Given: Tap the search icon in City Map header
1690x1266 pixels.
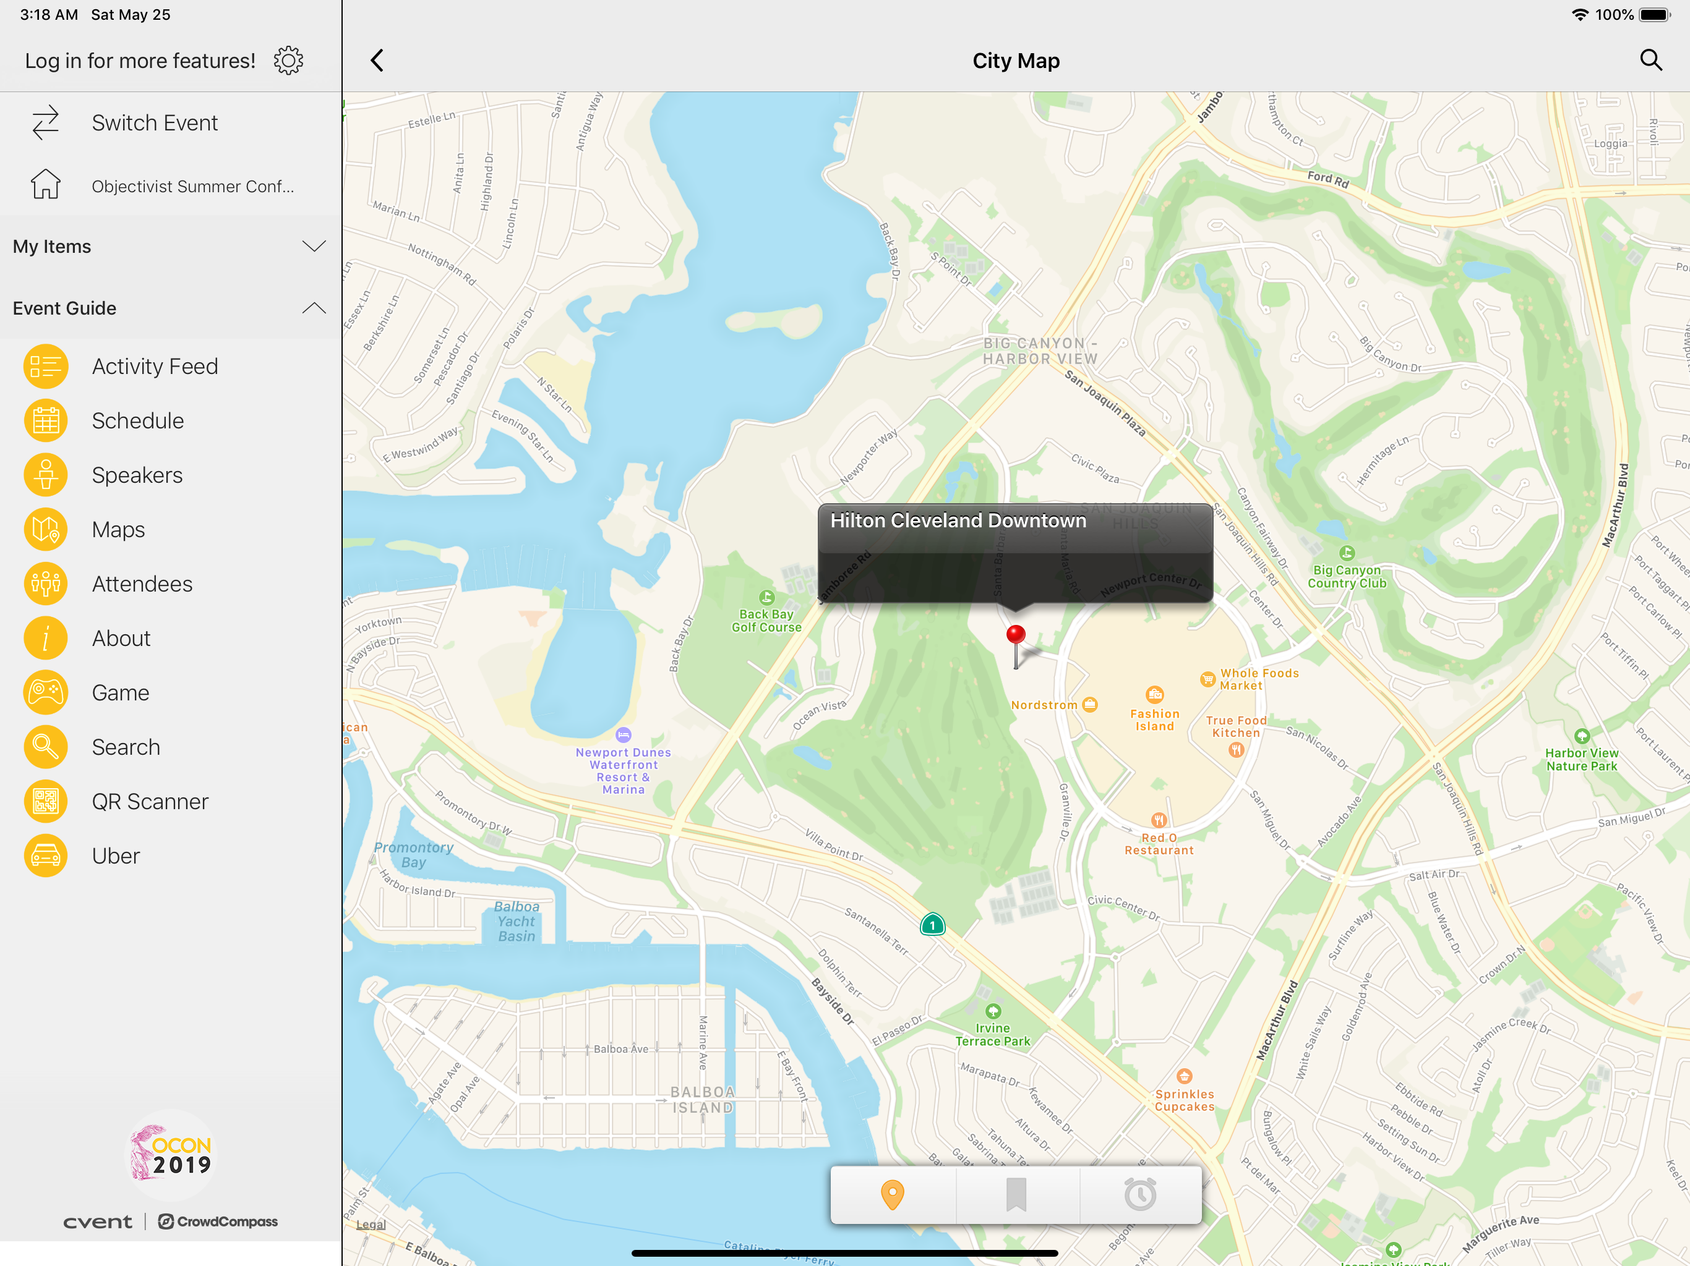Looking at the screenshot, I should pos(1651,59).
